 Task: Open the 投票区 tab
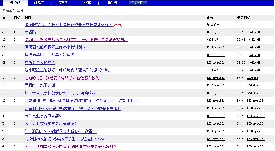[x=63, y=3]
